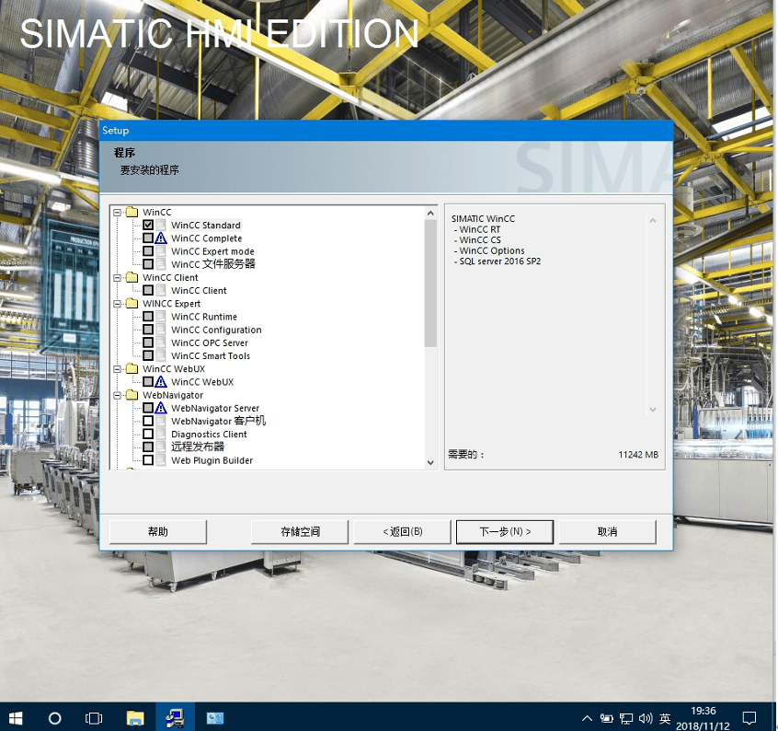Click the Setup installer taskbar icon
The width and height of the screenshot is (778, 731).
point(175,718)
